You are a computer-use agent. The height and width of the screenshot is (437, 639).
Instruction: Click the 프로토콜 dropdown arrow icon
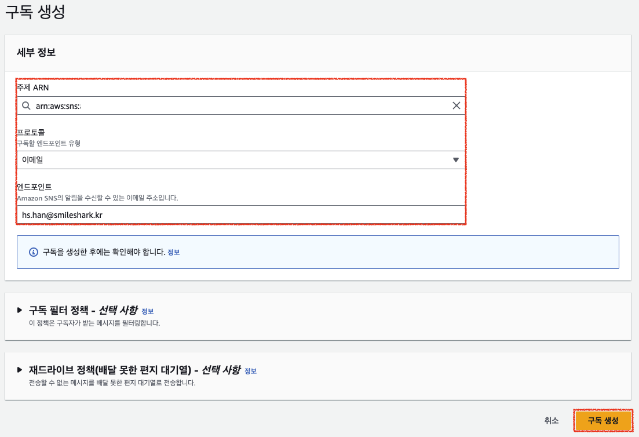455,160
